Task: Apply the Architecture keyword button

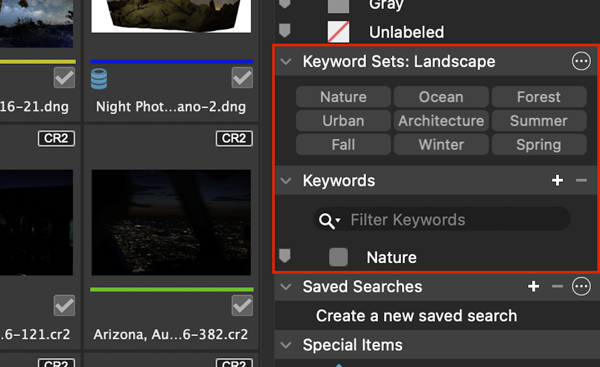Action: [x=440, y=120]
